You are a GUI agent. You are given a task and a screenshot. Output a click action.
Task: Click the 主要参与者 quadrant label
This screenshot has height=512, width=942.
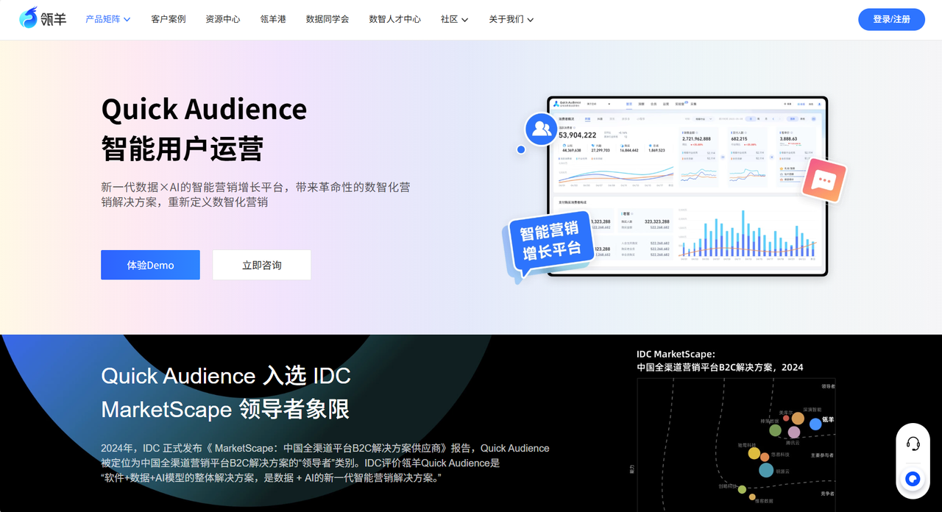pos(823,455)
